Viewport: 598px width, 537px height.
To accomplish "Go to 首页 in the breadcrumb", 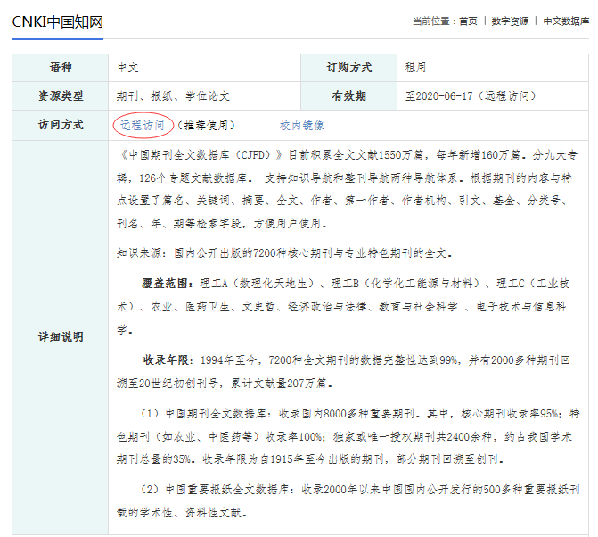I will point(468,21).
